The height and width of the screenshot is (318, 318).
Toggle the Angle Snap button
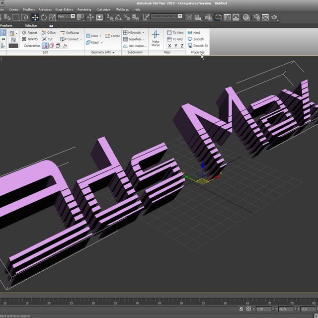coord(118,17)
